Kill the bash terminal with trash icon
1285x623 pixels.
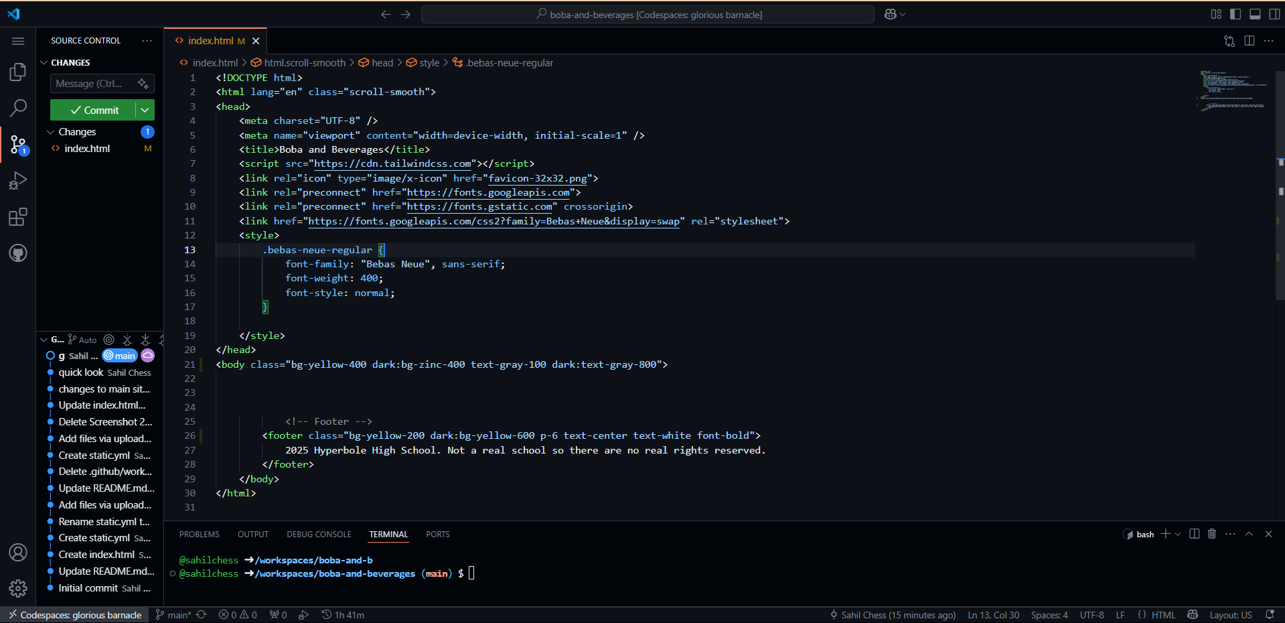point(1212,534)
